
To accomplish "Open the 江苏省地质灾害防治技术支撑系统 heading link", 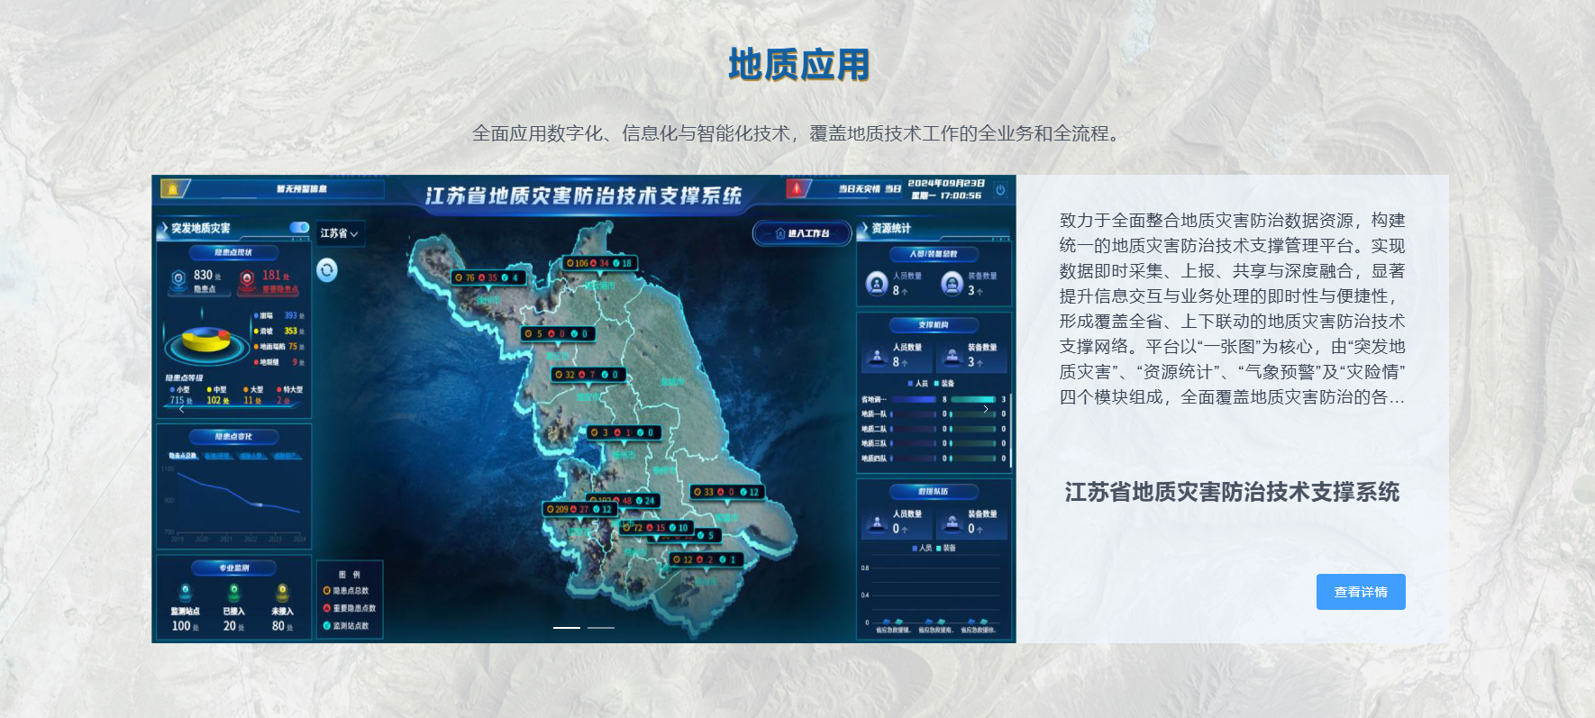I will pyautogui.click(x=1232, y=492).
